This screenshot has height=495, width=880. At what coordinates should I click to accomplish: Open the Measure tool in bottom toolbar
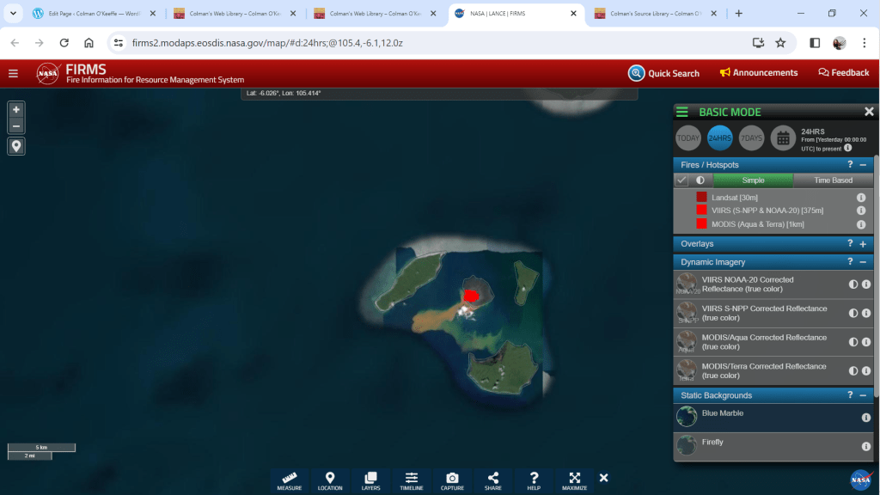(x=290, y=480)
